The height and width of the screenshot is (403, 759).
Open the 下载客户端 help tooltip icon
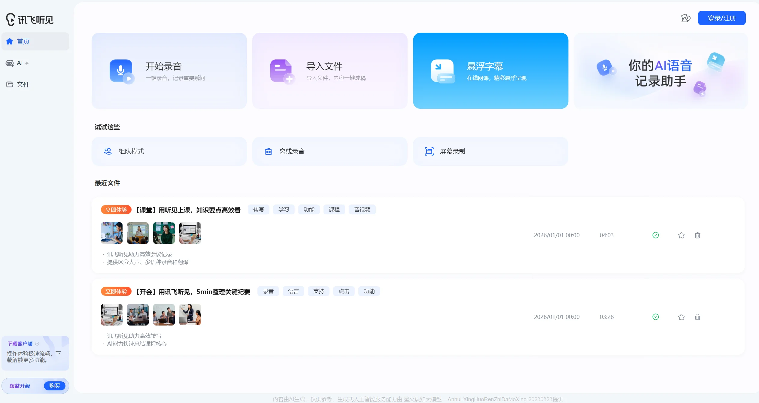coord(37,343)
